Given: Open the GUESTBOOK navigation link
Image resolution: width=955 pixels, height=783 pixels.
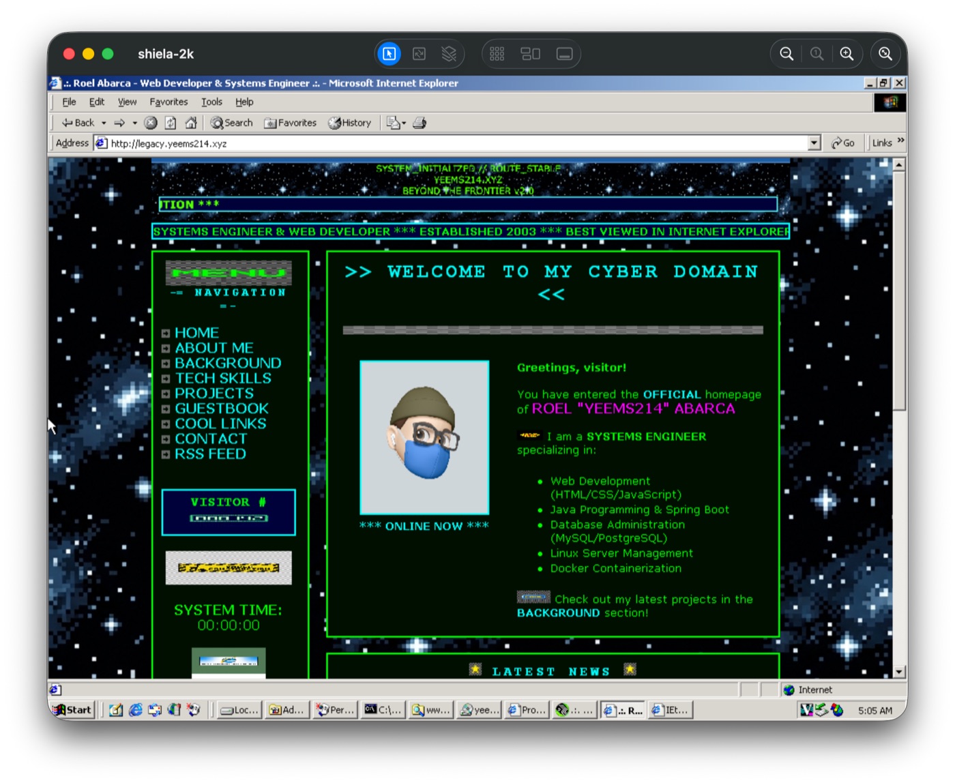Looking at the screenshot, I should [222, 409].
